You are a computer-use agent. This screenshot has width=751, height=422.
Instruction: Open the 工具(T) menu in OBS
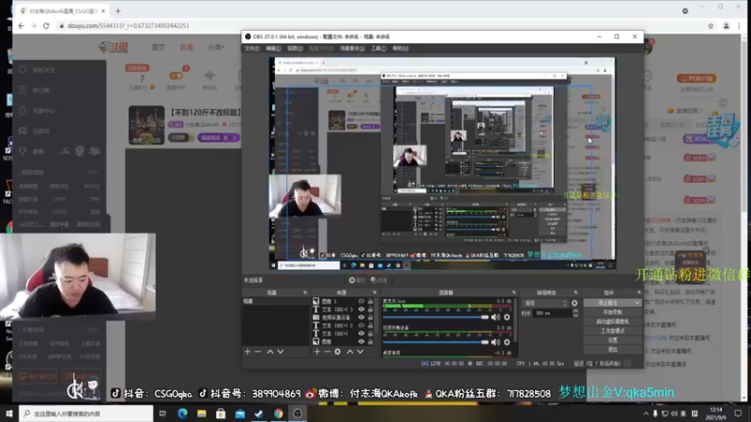378,49
